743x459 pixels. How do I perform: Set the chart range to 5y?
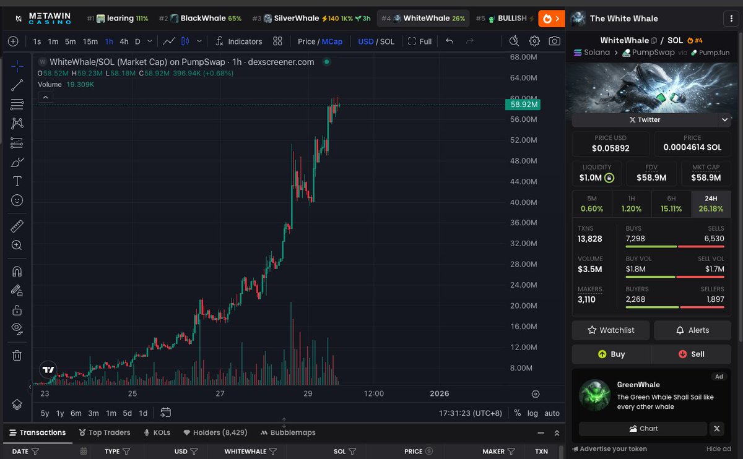pos(45,413)
